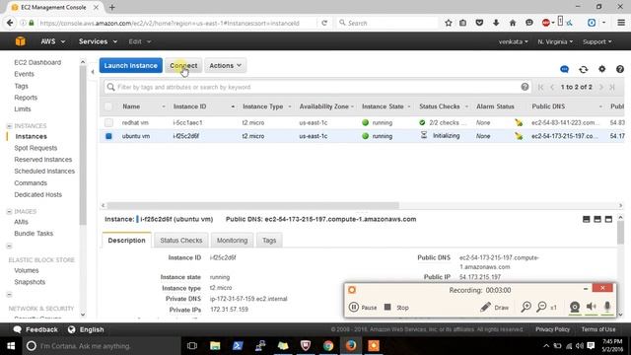Open the N. Virginia region dropdown
This screenshot has height=355, width=631.
tap(555, 41)
